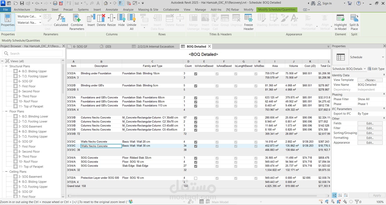Select the Hide column tool

(x=121, y=20)
